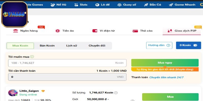Open the Slots menu in top navigation
Screen dimensions: 203x101
[x=81, y=5]
